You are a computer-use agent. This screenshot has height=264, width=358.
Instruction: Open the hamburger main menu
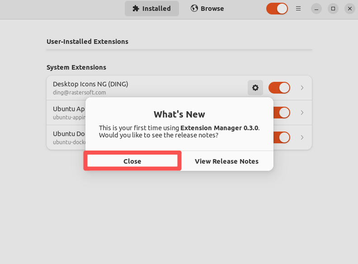298,9
